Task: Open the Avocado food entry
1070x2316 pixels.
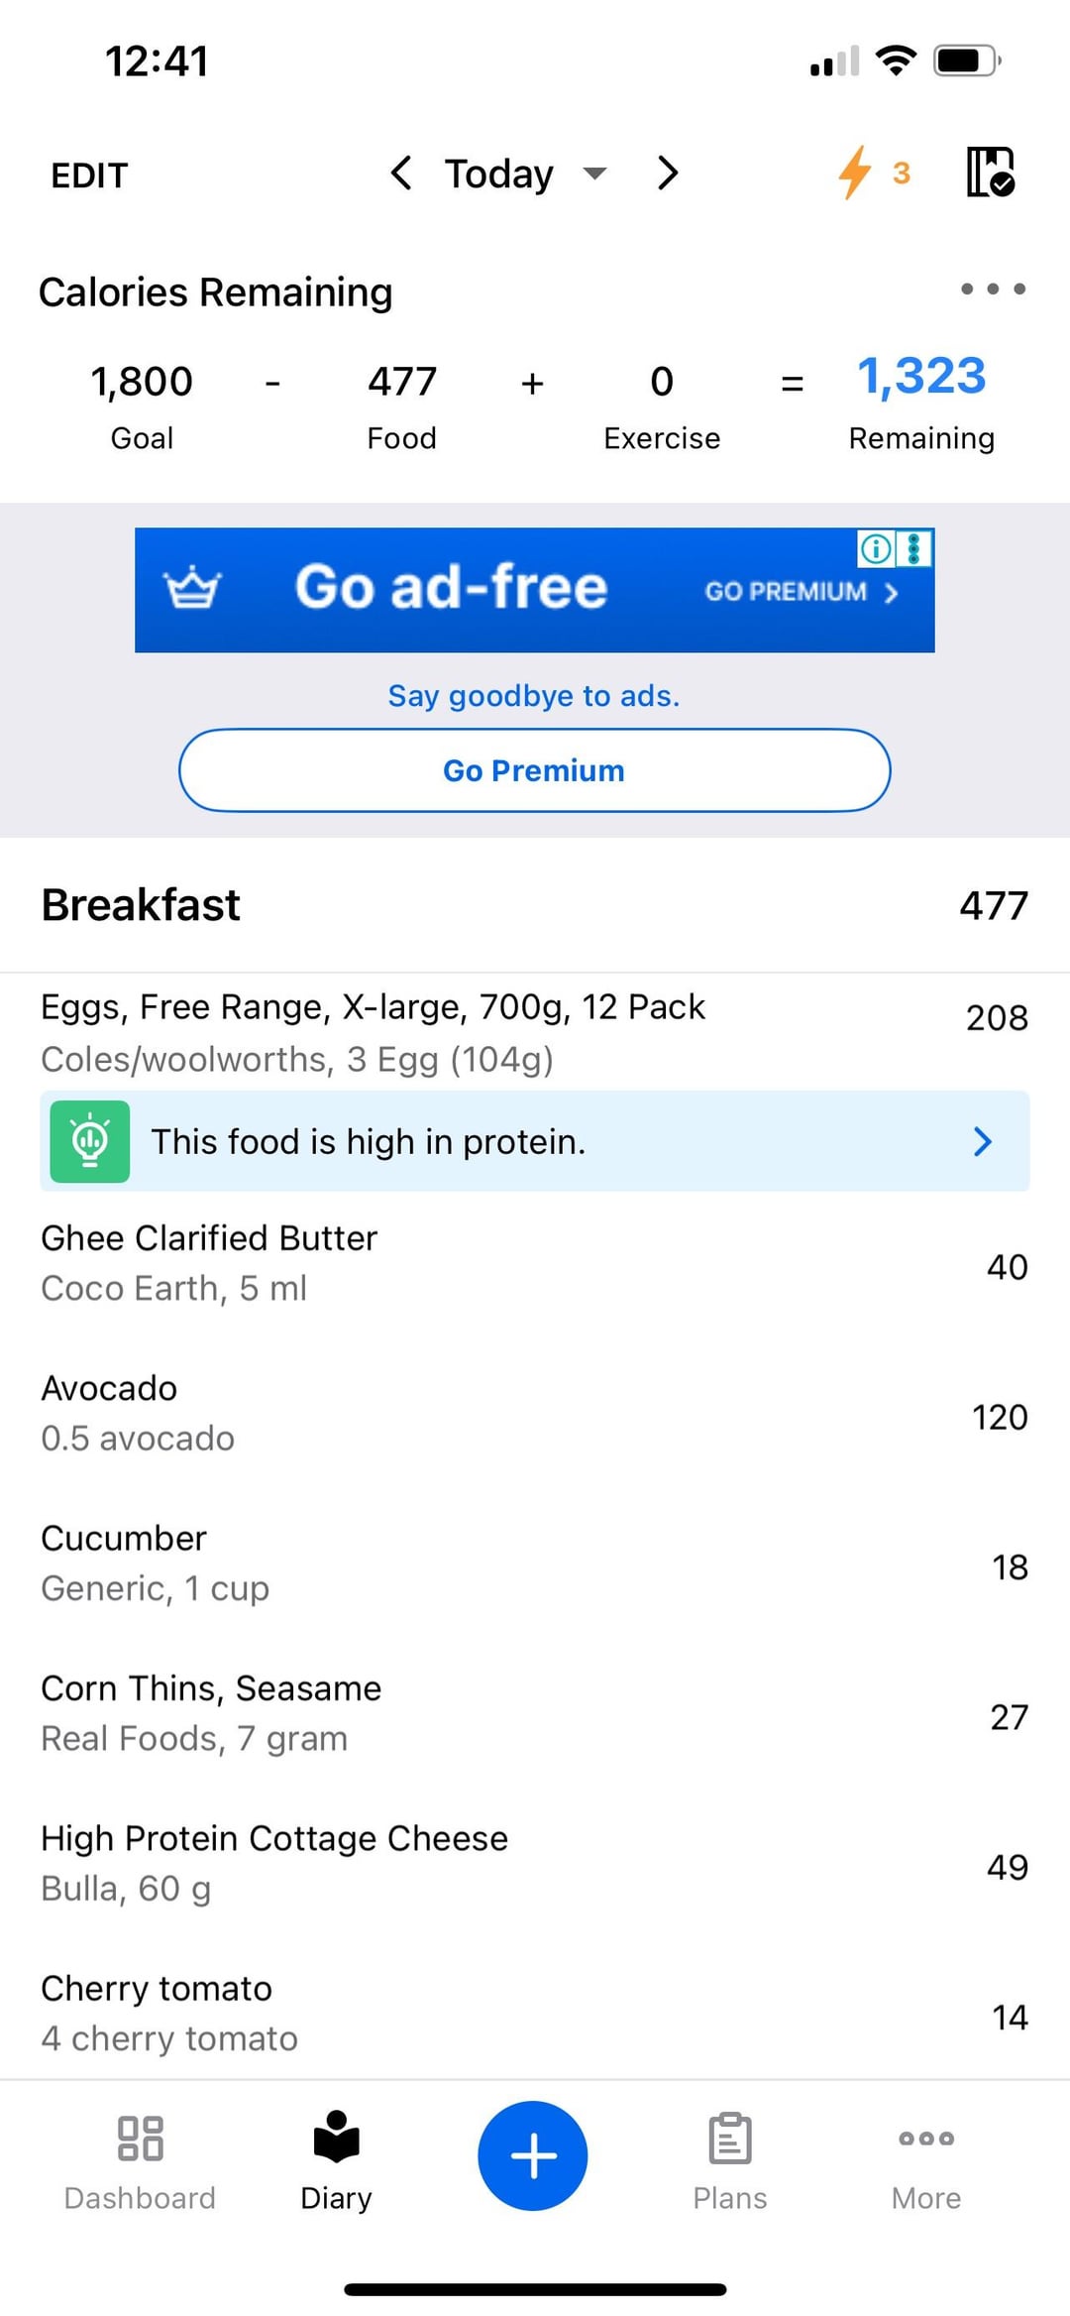Action: pos(534,1414)
